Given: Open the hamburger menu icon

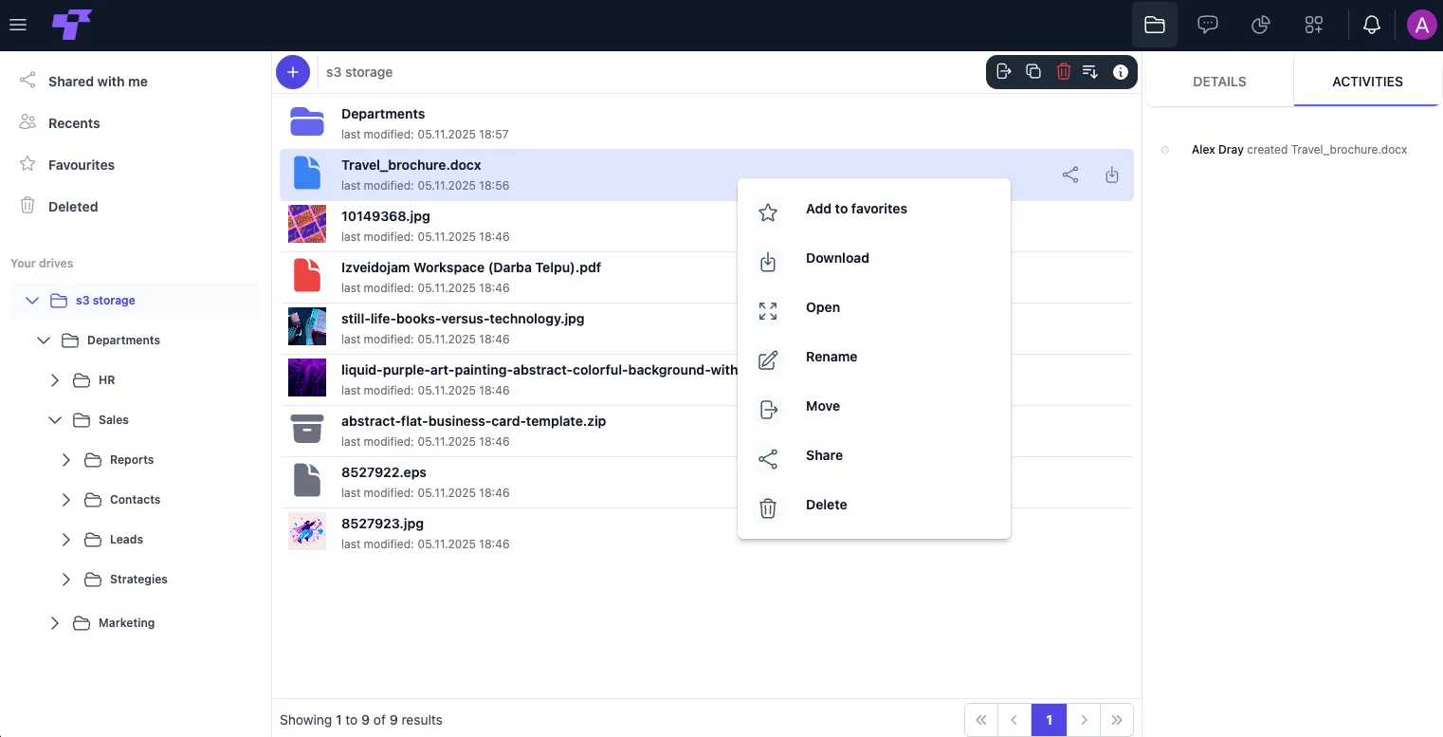Looking at the screenshot, I should pos(17,26).
